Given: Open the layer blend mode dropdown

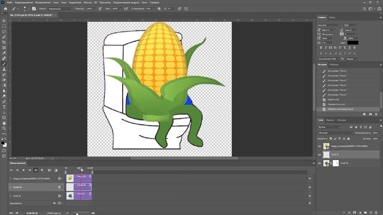Looking at the screenshot, I should [x=335, y=133].
